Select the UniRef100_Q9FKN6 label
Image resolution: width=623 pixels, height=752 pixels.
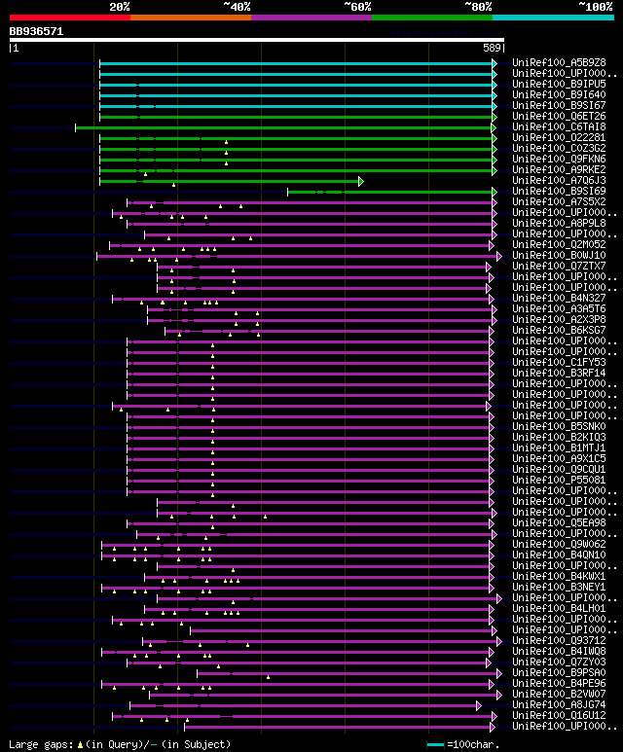tap(559, 159)
